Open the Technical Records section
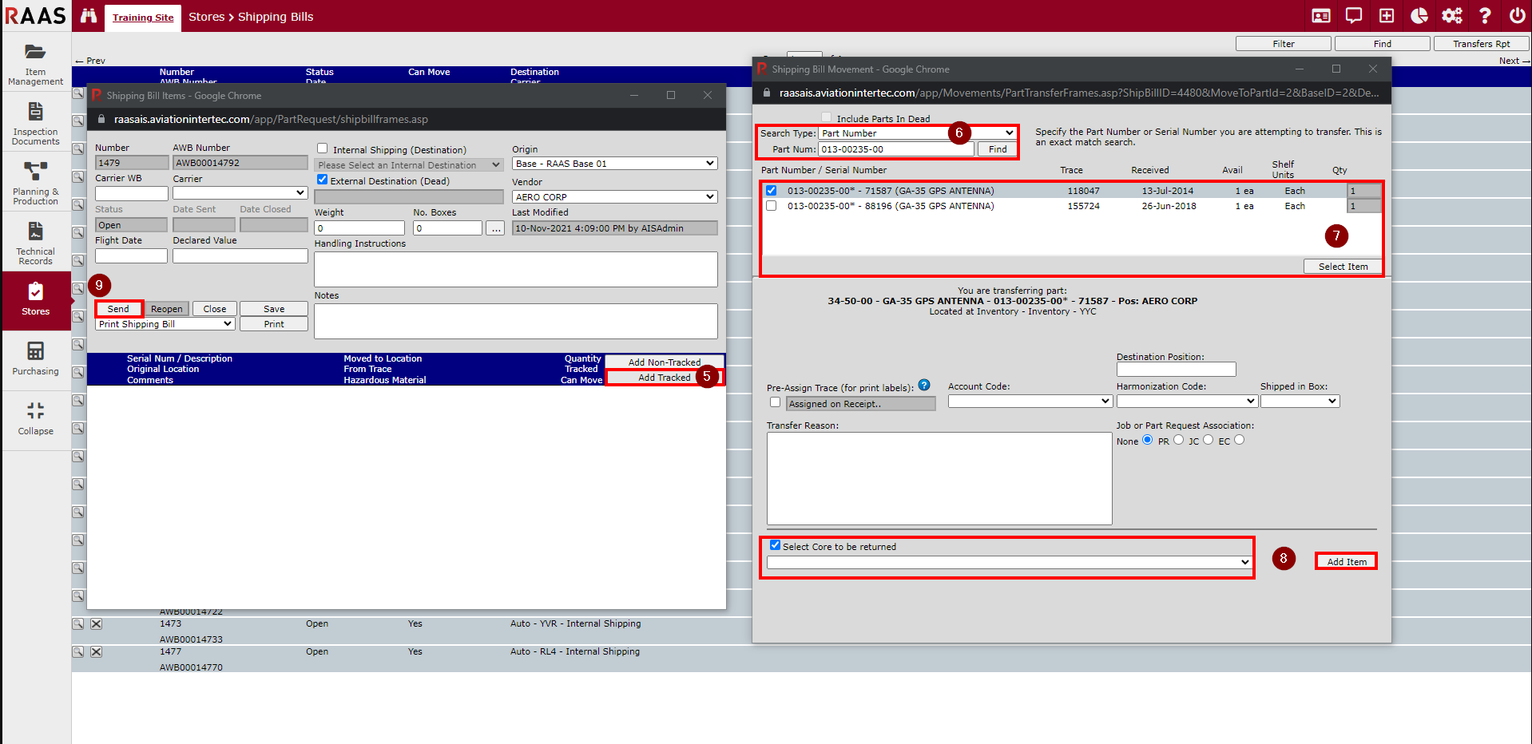Screen dimensions: 1532x744 click(x=35, y=243)
